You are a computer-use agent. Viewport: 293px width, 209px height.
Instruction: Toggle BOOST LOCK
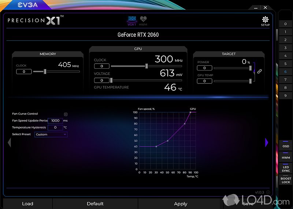[286, 180]
